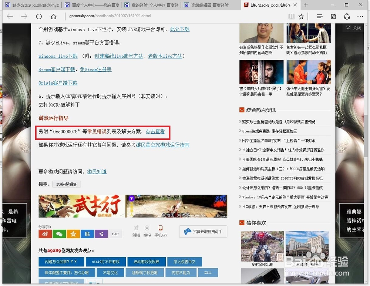Screen dimensions: 370x286
Task: Share to Qzone star icon
Action: pyautogui.click(x=73, y=234)
